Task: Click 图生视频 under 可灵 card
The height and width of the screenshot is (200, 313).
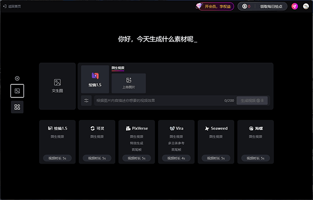Action: point(97,136)
